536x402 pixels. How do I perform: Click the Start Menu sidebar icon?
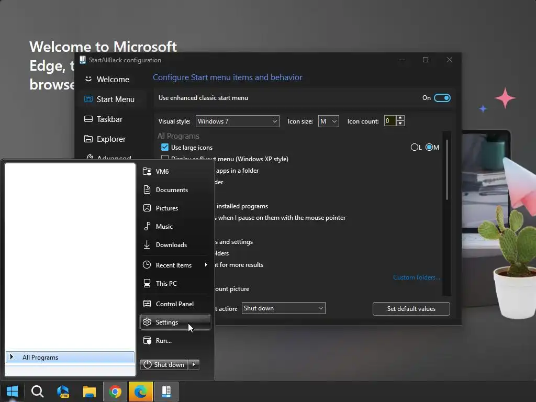88,99
